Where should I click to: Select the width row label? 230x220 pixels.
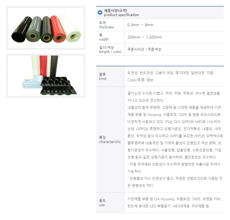(x=104, y=37)
